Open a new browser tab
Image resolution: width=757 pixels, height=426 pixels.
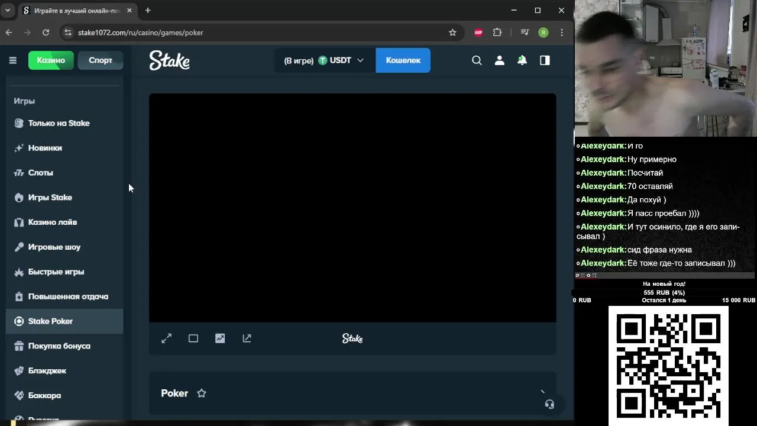coord(148,11)
